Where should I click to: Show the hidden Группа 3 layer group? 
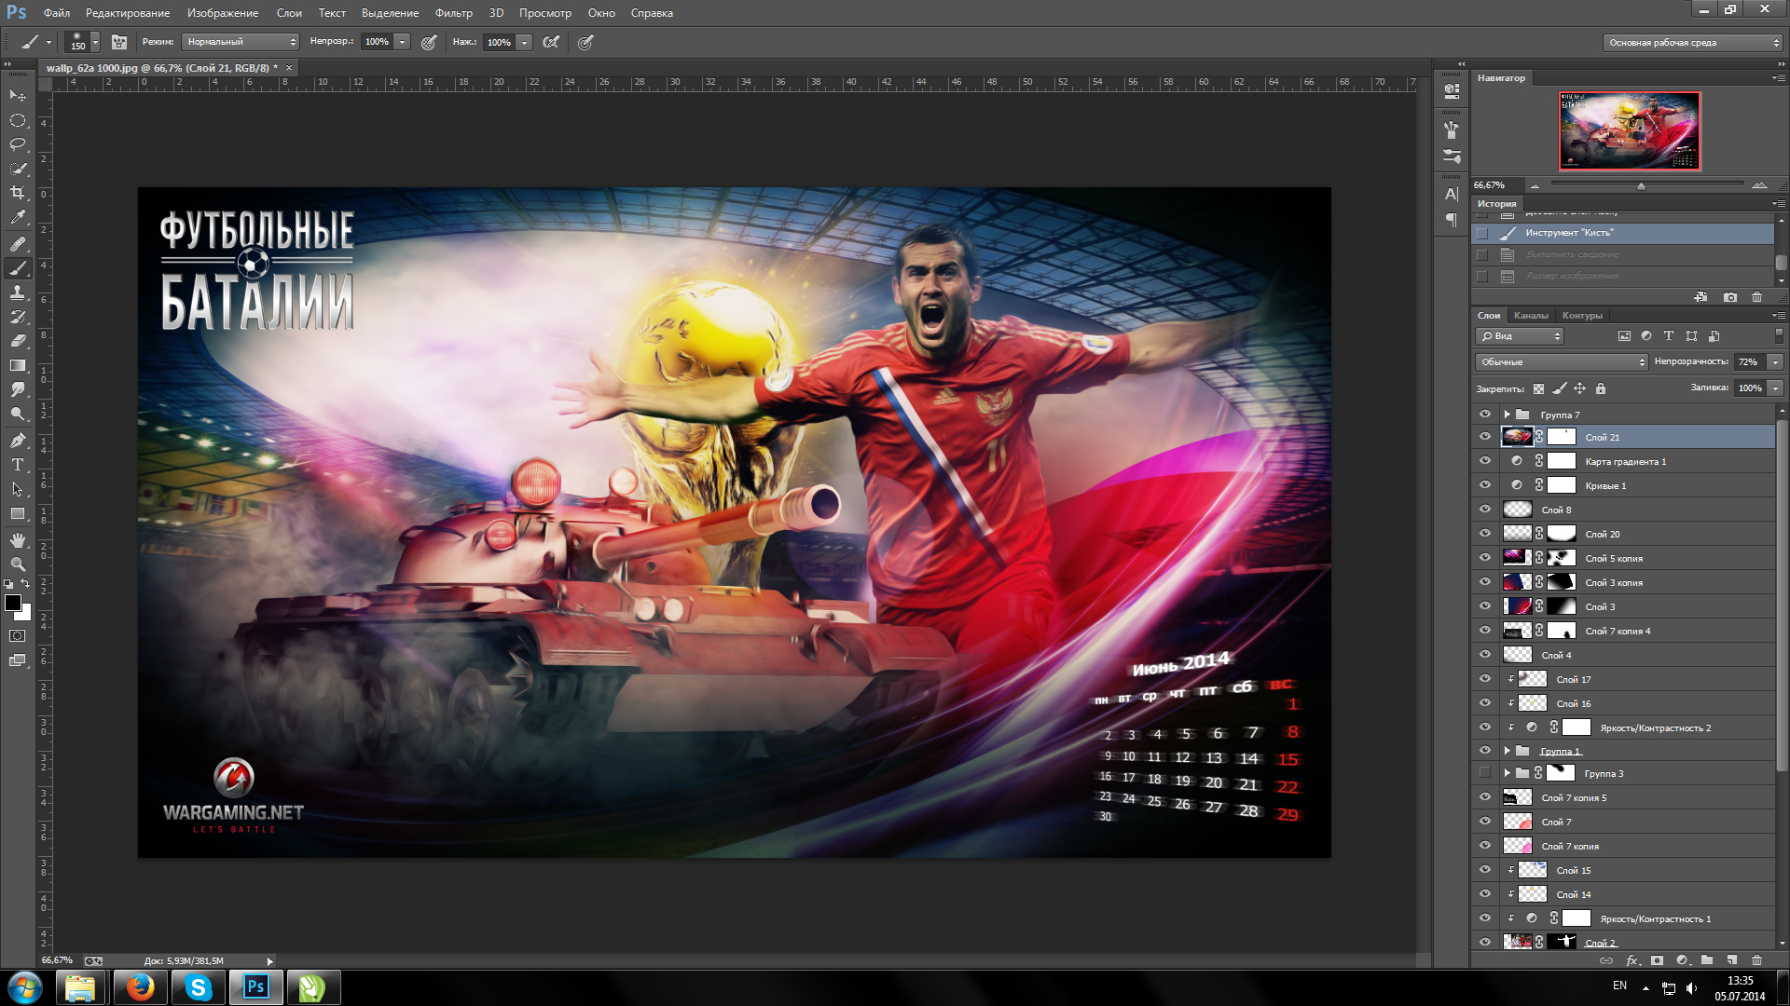click(x=1485, y=773)
